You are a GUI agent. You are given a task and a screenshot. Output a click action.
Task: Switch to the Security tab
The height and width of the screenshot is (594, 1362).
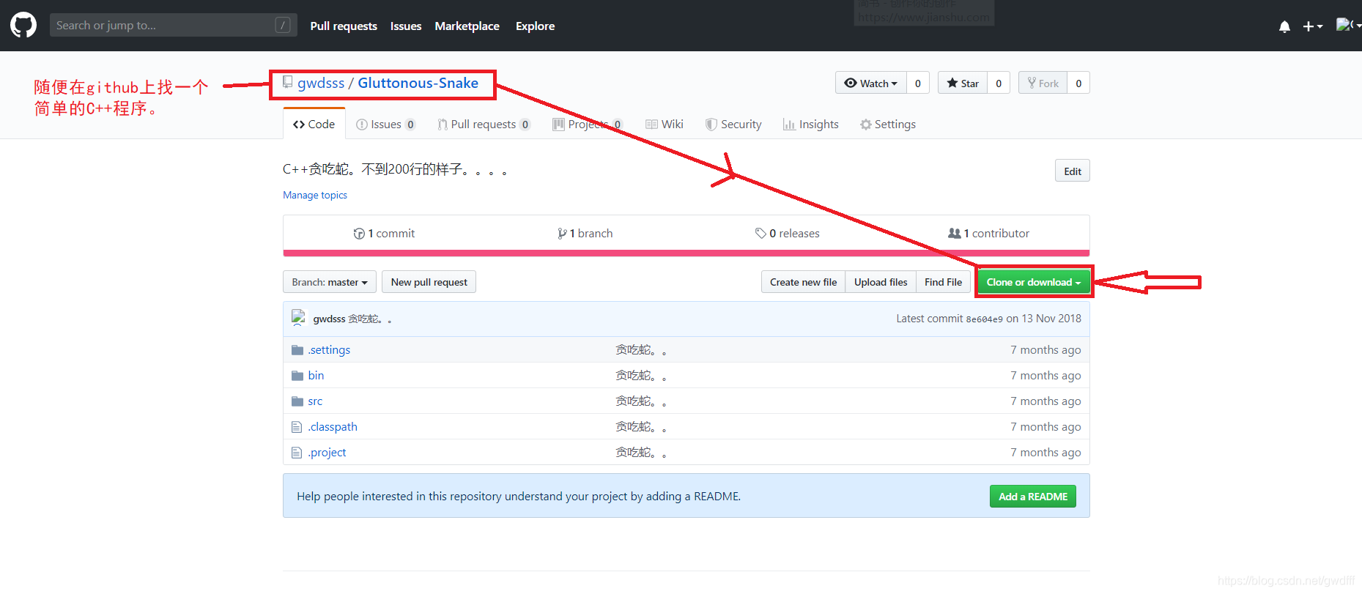pos(733,124)
